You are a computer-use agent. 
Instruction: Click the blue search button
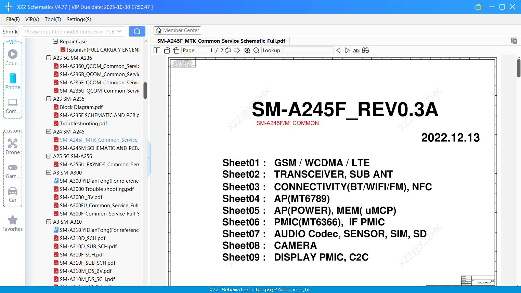pyautogui.click(x=137, y=31)
